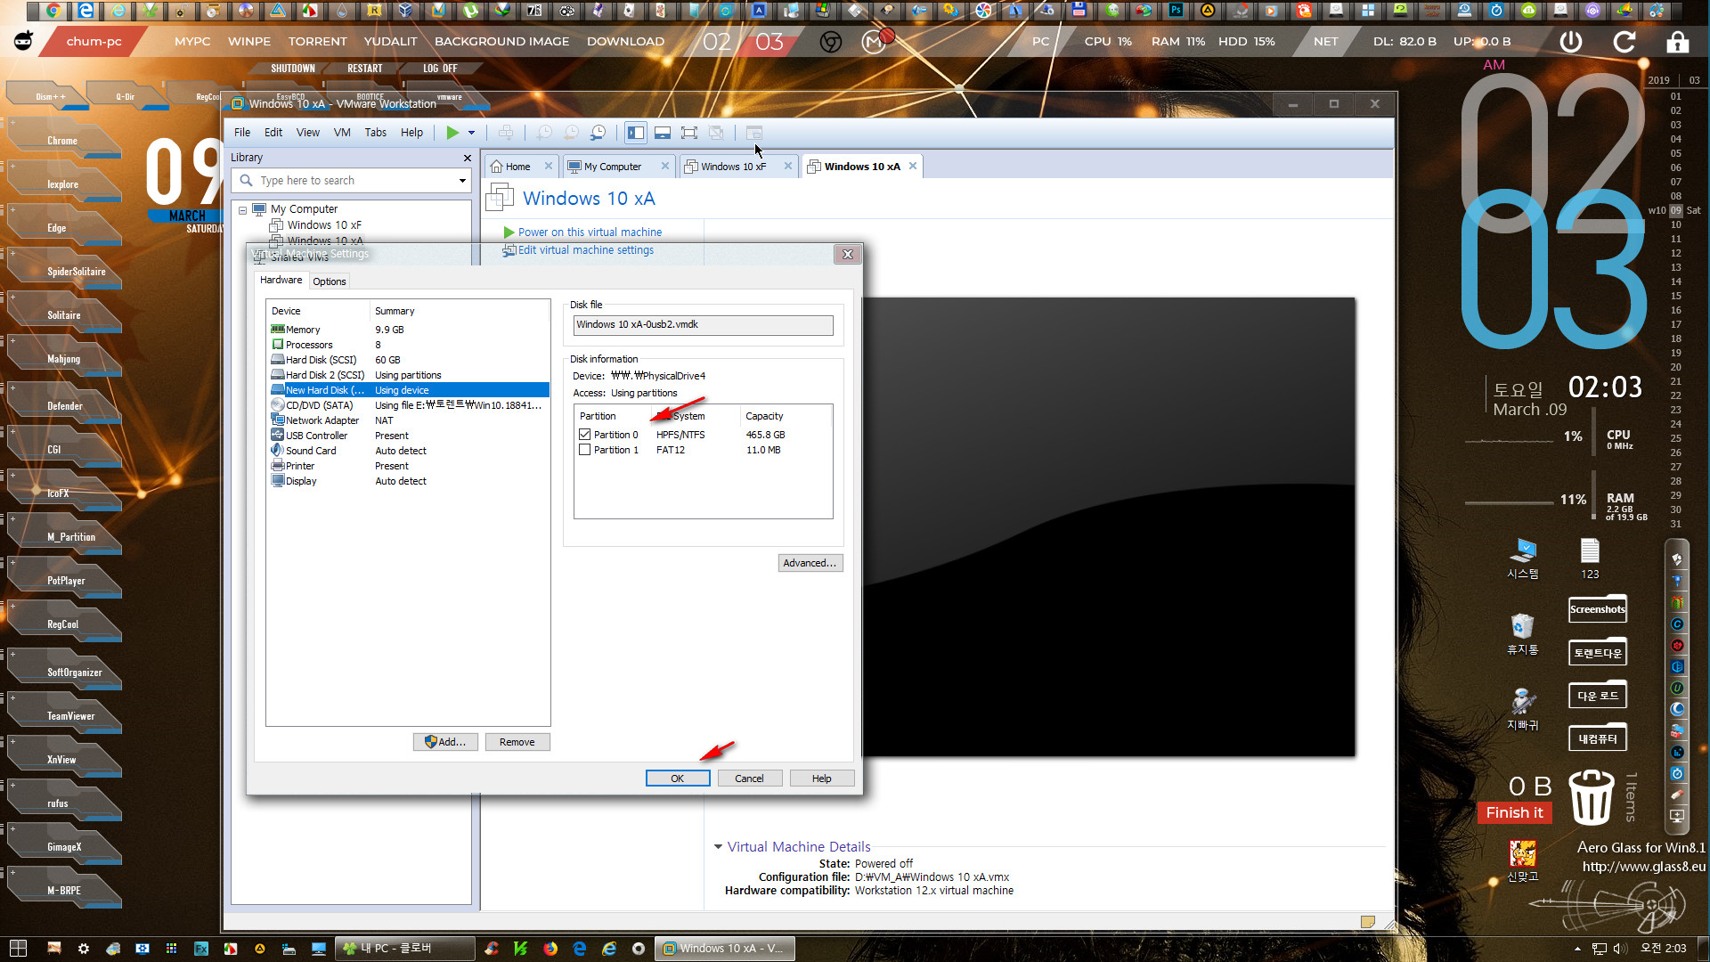Select the Processors device row
The image size is (1710, 962).
408,345
